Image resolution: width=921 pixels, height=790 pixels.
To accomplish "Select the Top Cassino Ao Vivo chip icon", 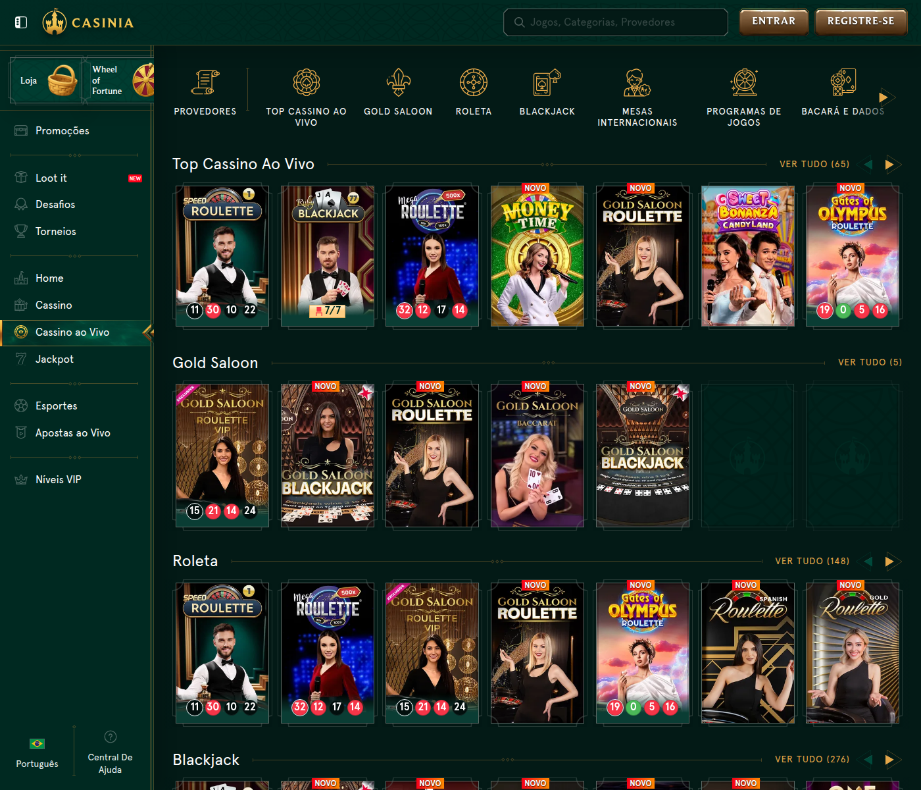I will tap(307, 82).
